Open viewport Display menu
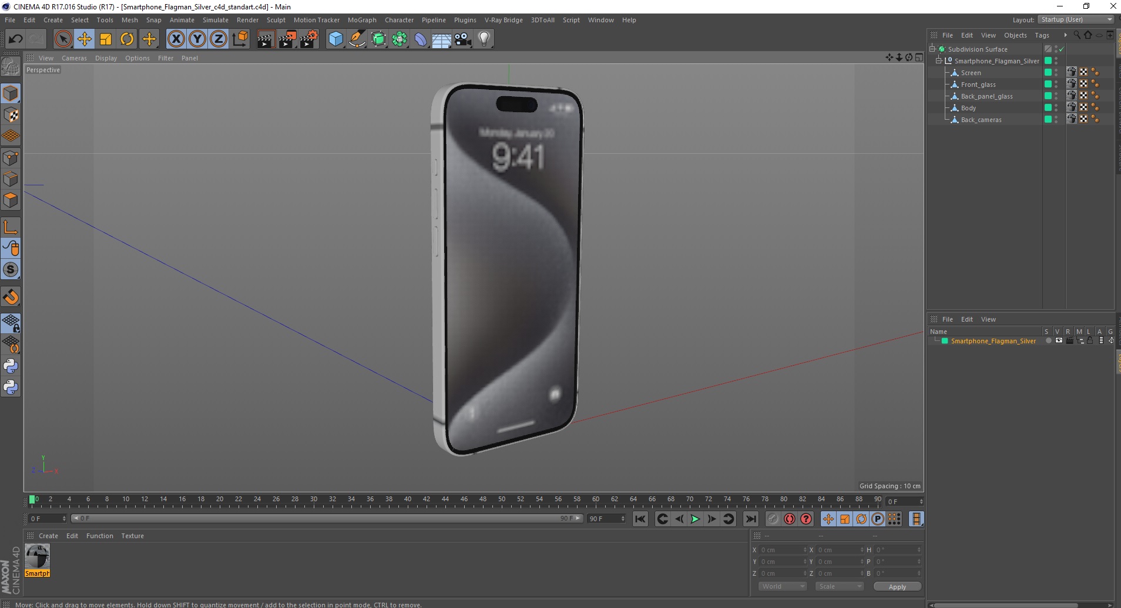The height and width of the screenshot is (608, 1121). tap(106, 58)
